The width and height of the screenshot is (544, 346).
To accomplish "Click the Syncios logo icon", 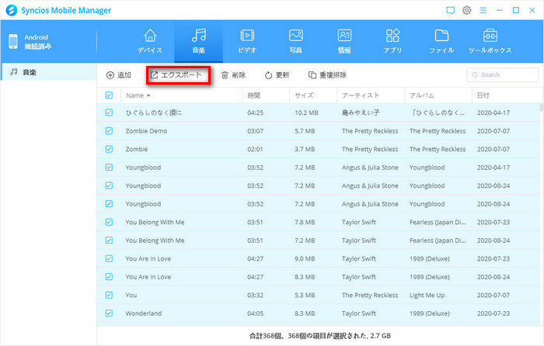I will click(x=12, y=10).
